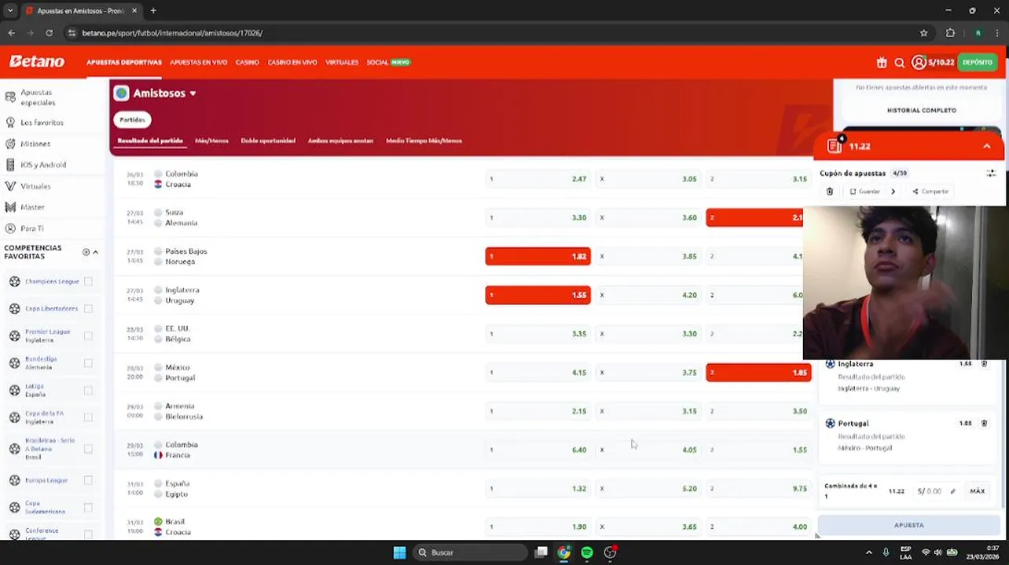The height and width of the screenshot is (565, 1009).
Task: Open the Virtuales V icon
Action: point(10,186)
